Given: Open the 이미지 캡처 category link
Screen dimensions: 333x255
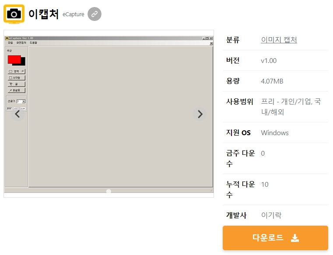Looking at the screenshot, I should (x=279, y=40).
